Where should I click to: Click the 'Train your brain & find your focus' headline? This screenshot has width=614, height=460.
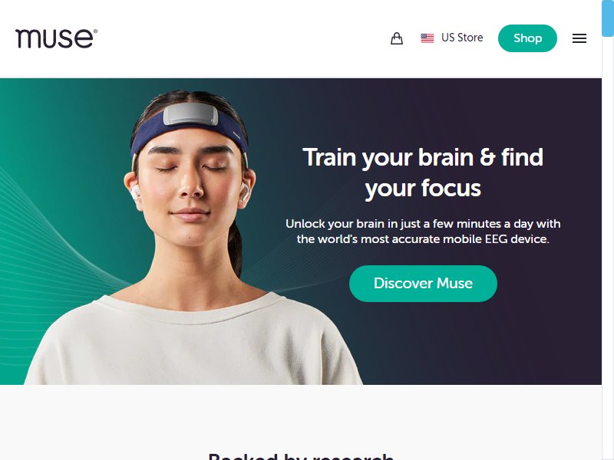point(423,173)
